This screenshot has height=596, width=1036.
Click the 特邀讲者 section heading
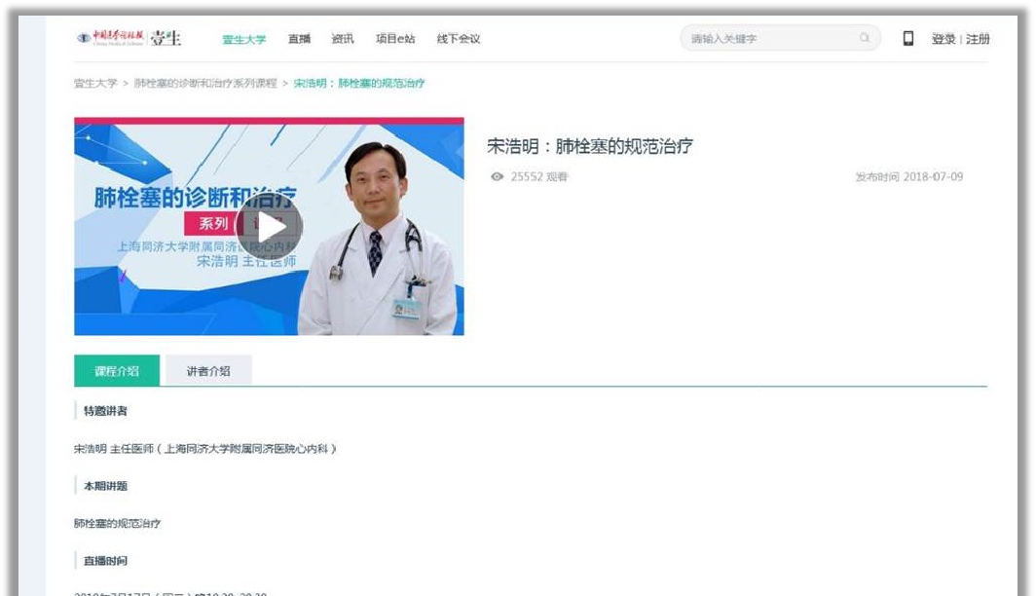[x=105, y=411]
